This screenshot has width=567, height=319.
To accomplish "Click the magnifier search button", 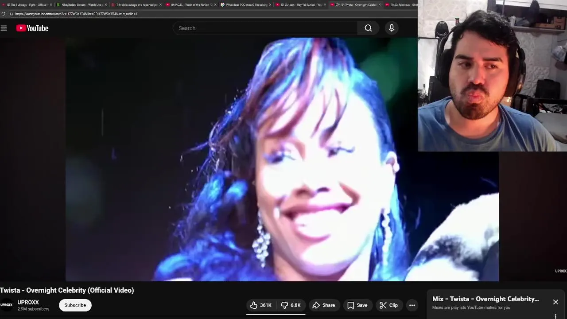I will [x=368, y=28].
